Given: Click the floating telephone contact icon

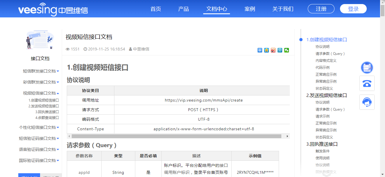Looking at the screenshot, I should tap(367, 83).
